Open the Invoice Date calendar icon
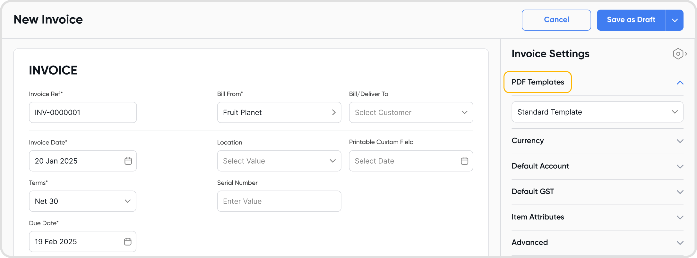This screenshot has width=697, height=258. tap(128, 161)
